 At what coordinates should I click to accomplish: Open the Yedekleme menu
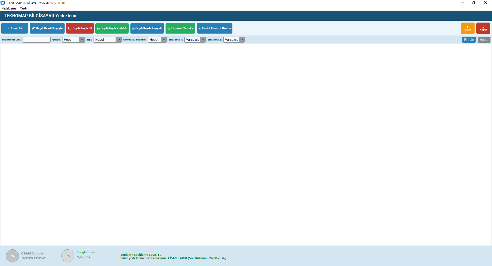point(9,8)
